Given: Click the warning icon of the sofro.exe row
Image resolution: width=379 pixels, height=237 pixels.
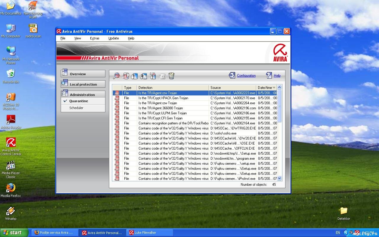Looking at the screenshot, I should [x=117, y=133].
